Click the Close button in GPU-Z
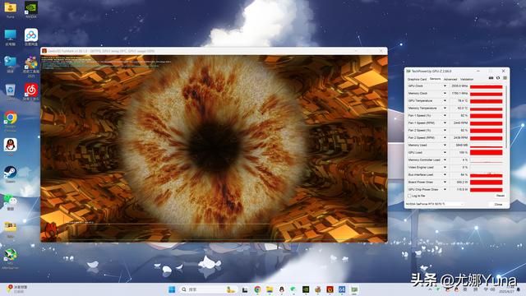The width and height of the screenshot is (526, 296). (x=499, y=204)
